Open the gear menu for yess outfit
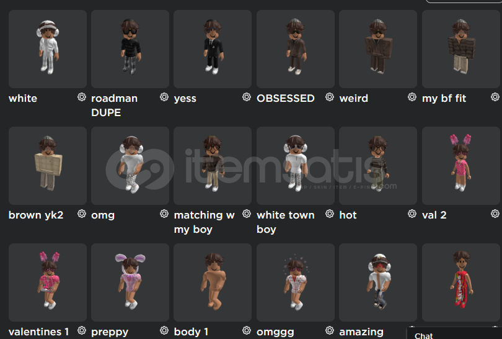This screenshot has width=502, height=339. click(x=247, y=97)
